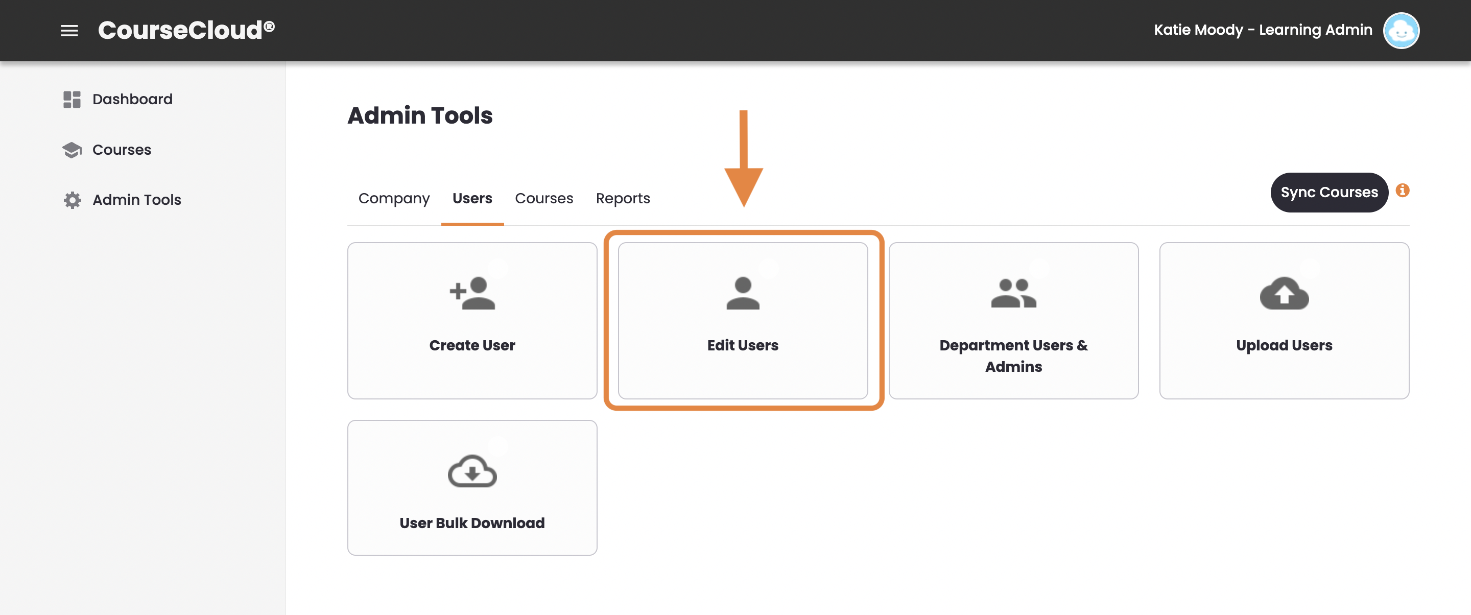Switch to the Company tab
The height and width of the screenshot is (615, 1471).
[x=393, y=198]
